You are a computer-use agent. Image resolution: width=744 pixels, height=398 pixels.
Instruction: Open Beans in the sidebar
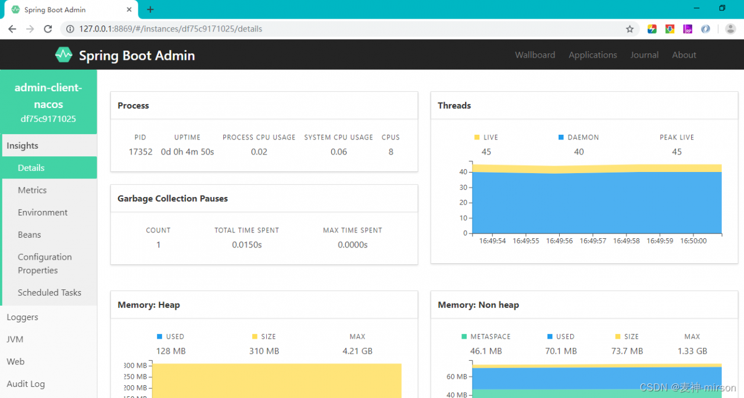coord(49,235)
